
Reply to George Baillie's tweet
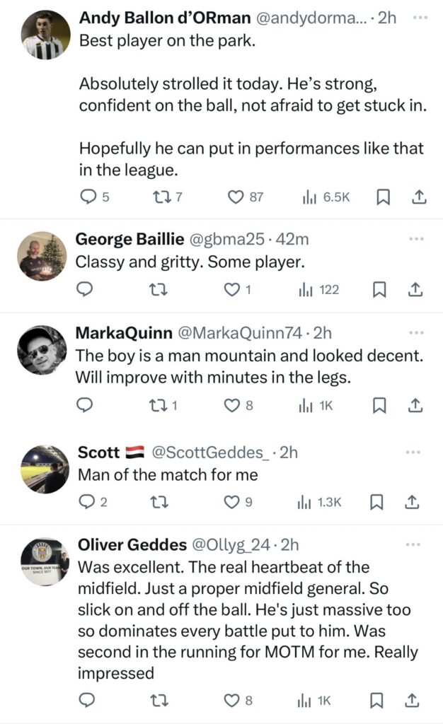point(85,289)
